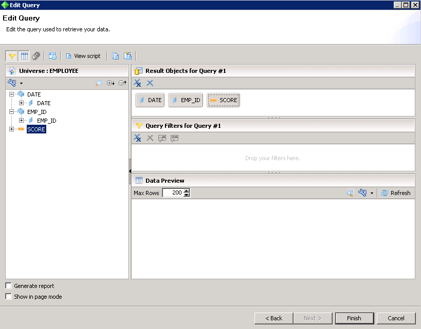
Task: Click the copy icon in top toolbar
Action: point(115,56)
